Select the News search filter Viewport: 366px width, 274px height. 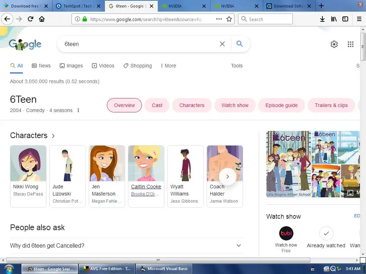coord(41,66)
